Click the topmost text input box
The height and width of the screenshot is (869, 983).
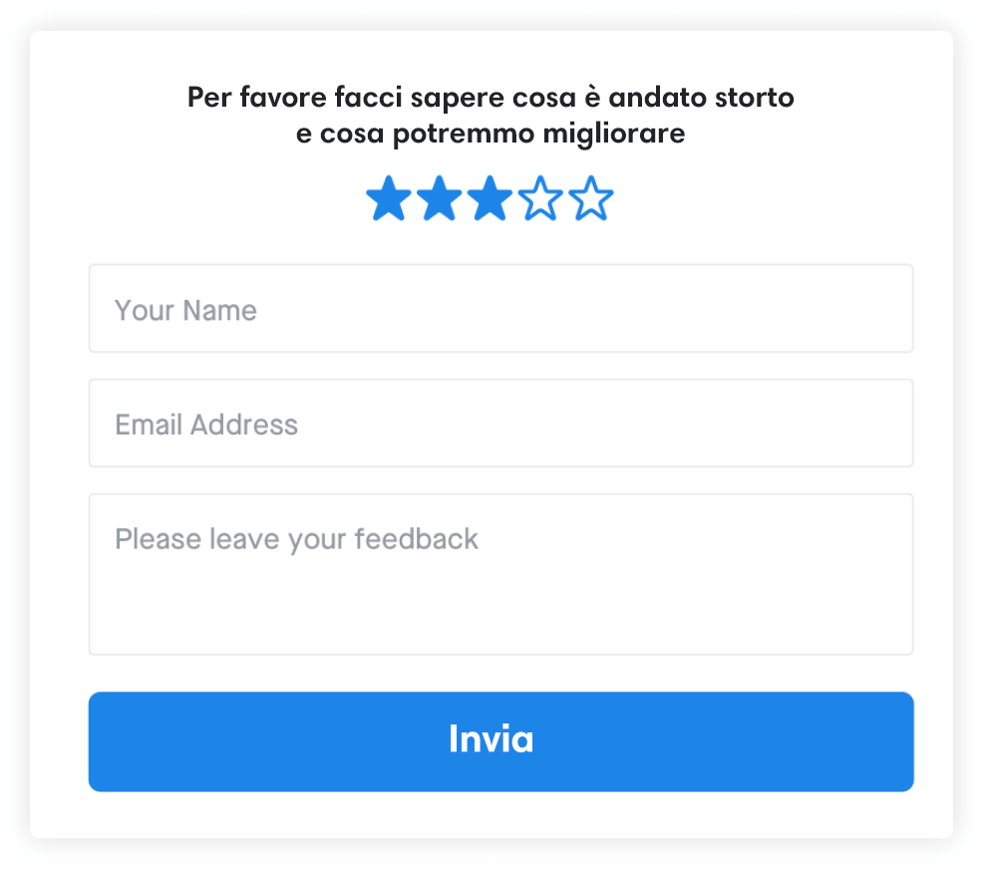pos(500,309)
